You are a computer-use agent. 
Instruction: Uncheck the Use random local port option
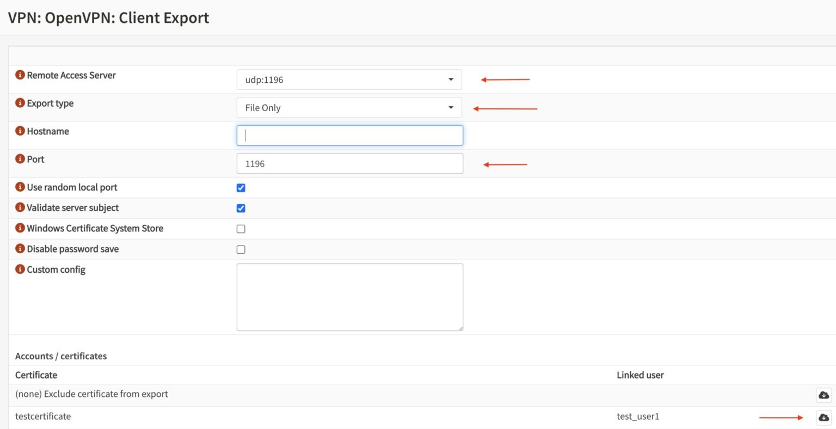point(241,187)
